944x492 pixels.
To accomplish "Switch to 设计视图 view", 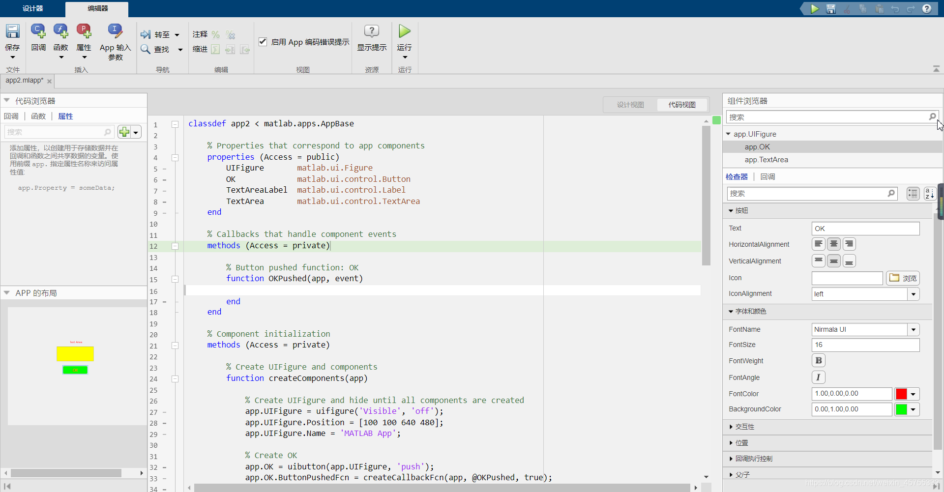I will pyautogui.click(x=631, y=104).
